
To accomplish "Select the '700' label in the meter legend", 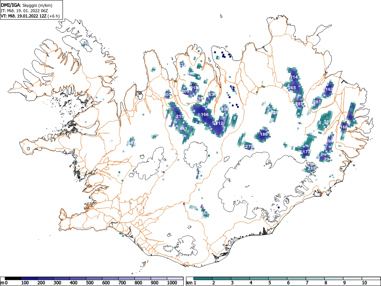I will coord(122,283).
